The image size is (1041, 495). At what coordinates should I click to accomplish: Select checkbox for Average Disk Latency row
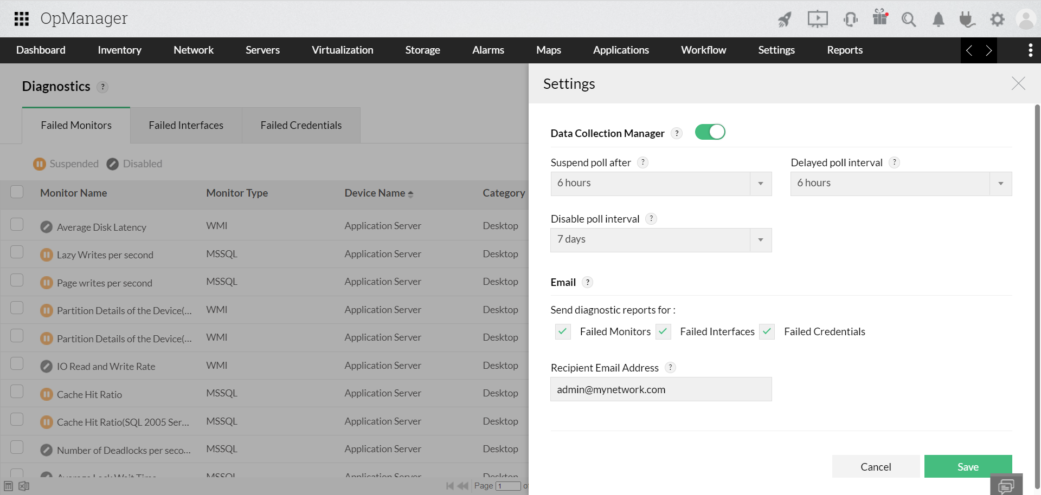[x=17, y=224]
